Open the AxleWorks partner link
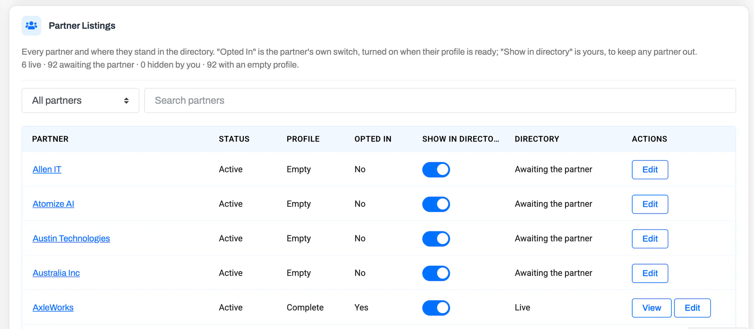 pyautogui.click(x=53, y=307)
